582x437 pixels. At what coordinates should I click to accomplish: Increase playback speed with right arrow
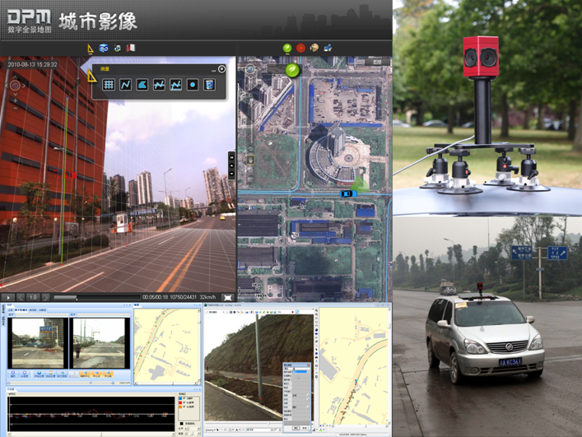point(45,297)
